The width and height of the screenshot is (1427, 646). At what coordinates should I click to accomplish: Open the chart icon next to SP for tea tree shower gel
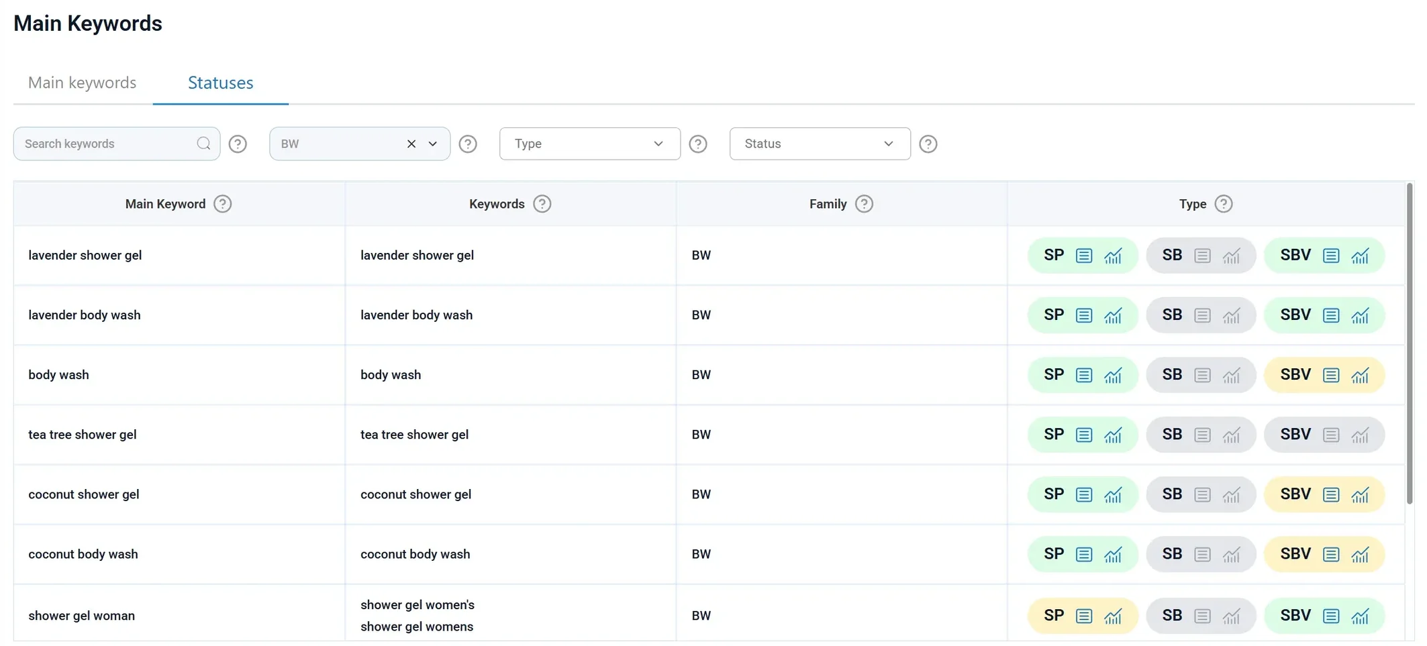[1113, 435]
